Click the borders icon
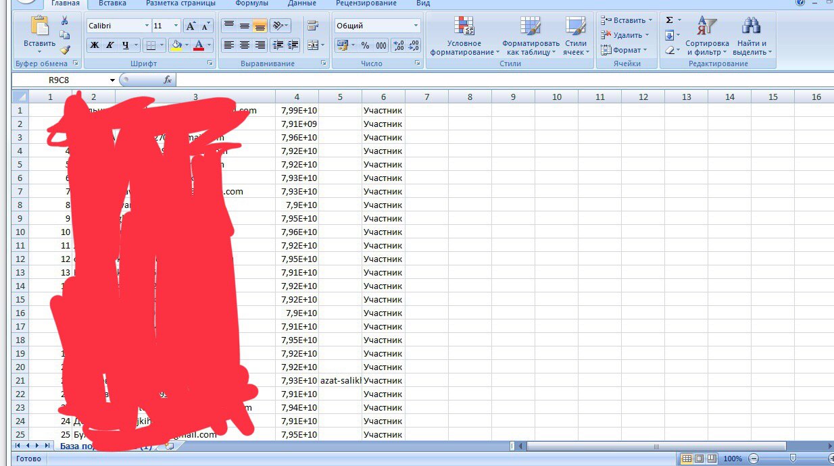Viewport: 834px width, 466px height. pos(151,45)
